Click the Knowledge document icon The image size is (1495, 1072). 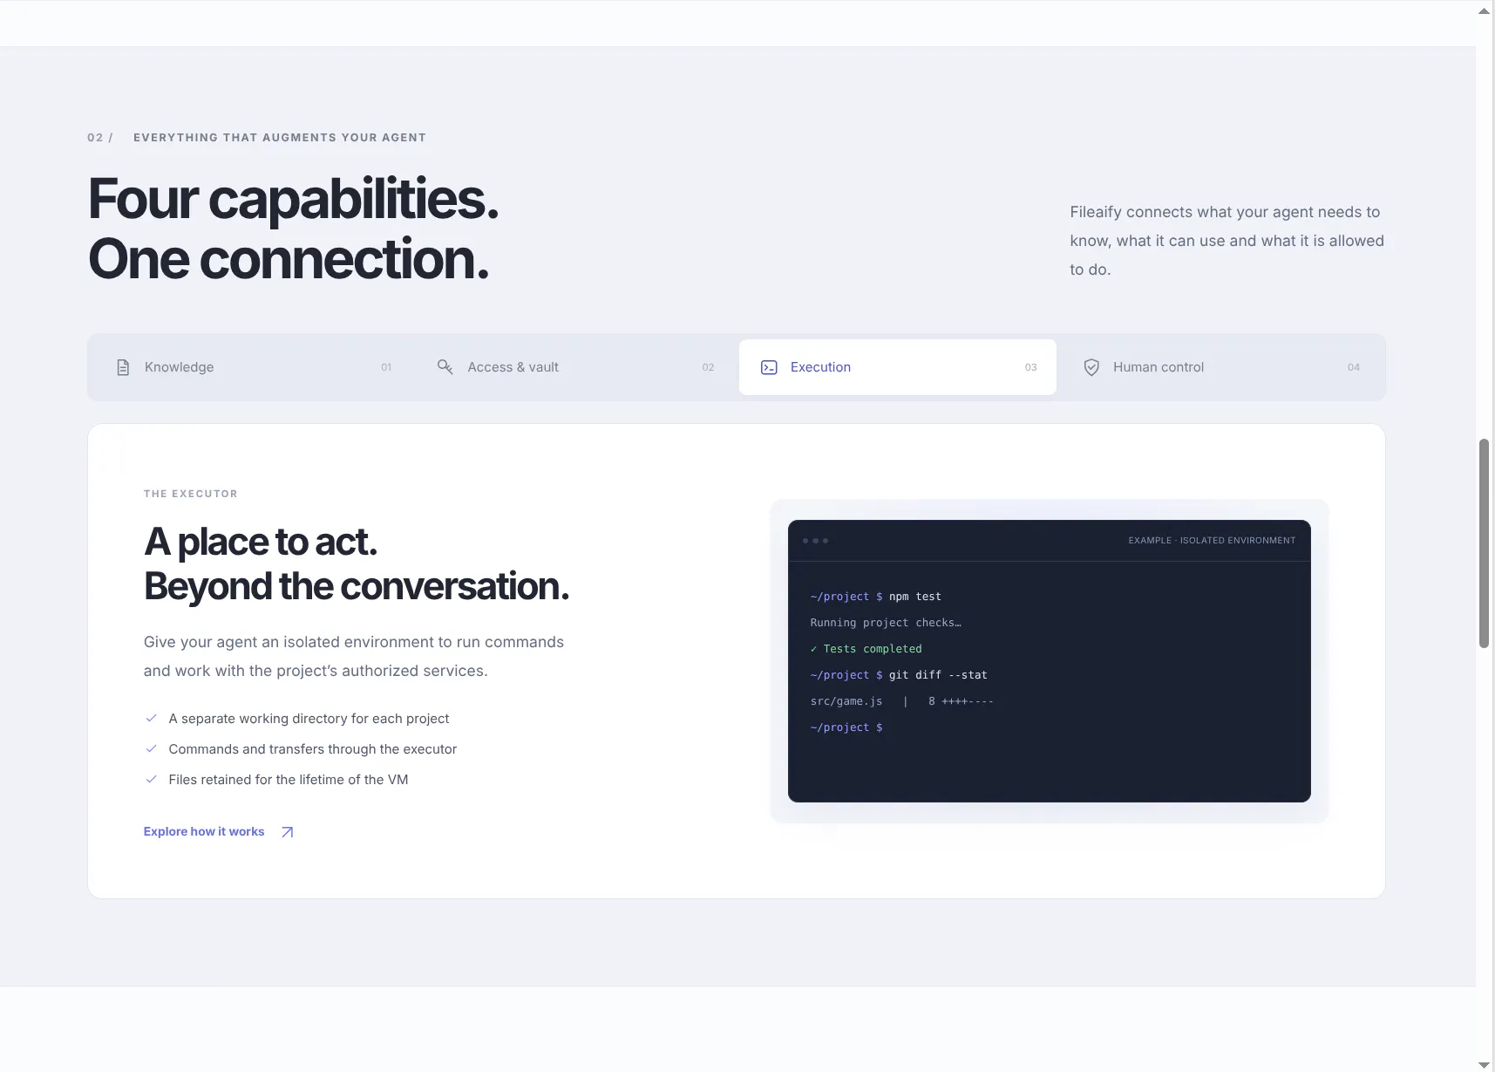[x=123, y=367]
